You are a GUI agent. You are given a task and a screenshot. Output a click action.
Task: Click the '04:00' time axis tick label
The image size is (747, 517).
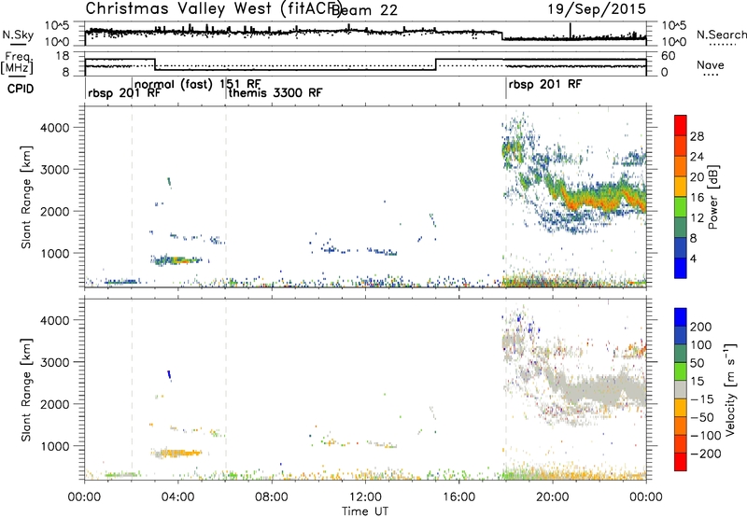point(178,497)
